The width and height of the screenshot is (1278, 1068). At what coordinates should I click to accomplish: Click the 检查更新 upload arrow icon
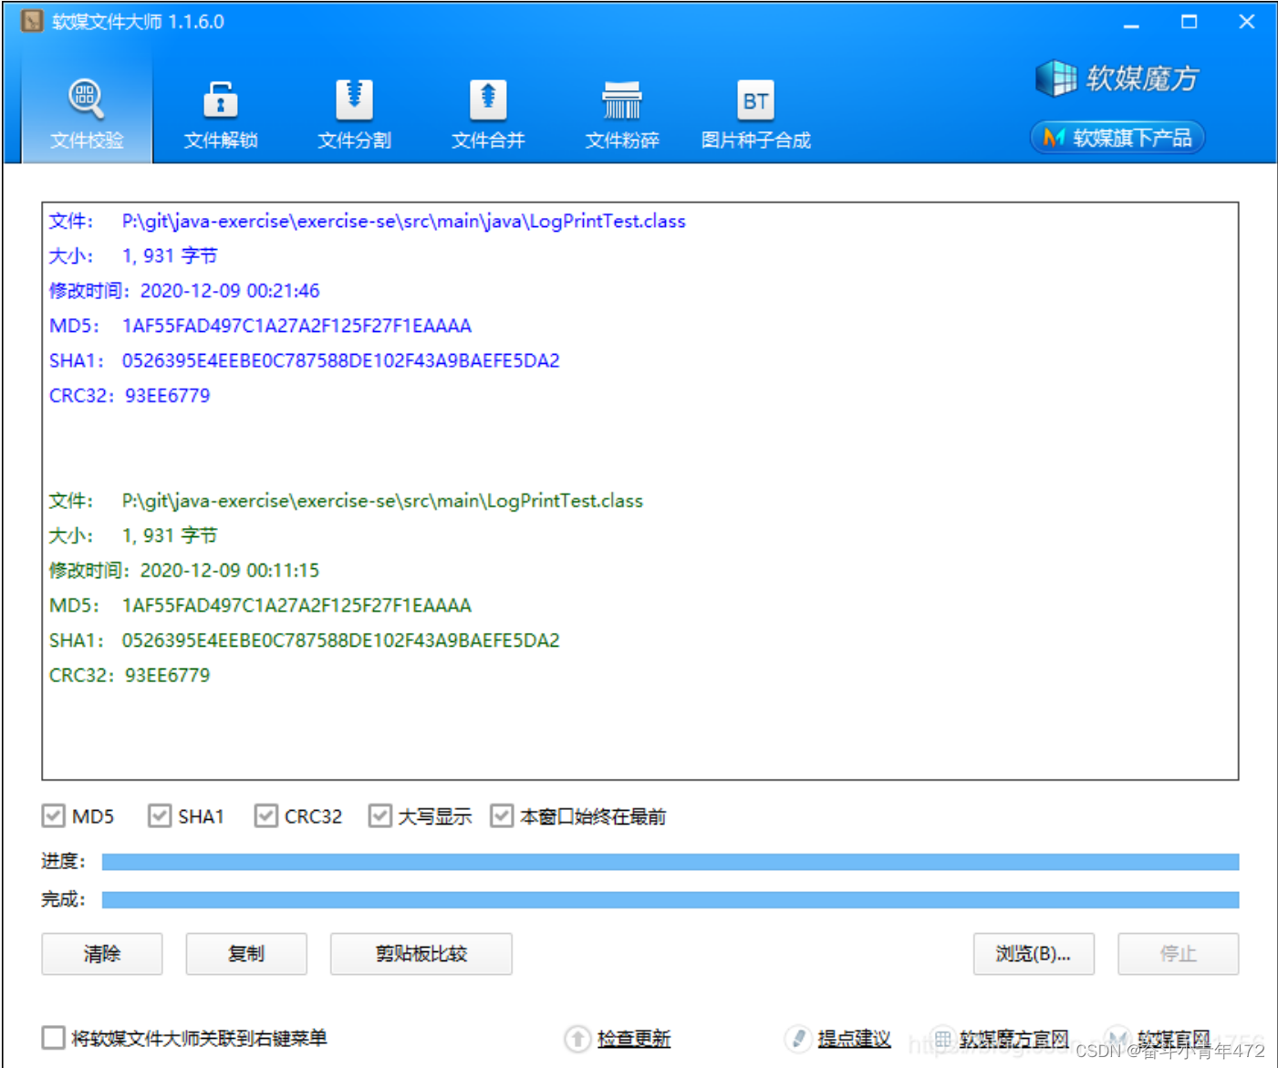tap(577, 1039)
